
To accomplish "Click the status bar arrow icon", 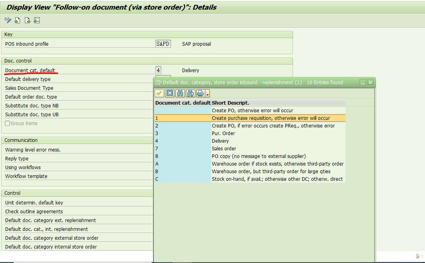I will pyautogui.click(x=418, y=256).
